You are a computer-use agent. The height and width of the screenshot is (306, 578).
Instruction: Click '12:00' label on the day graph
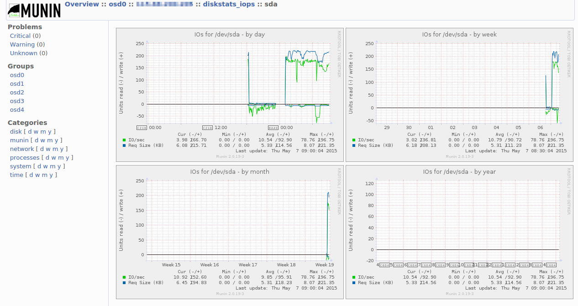click(x=221, y=128)
